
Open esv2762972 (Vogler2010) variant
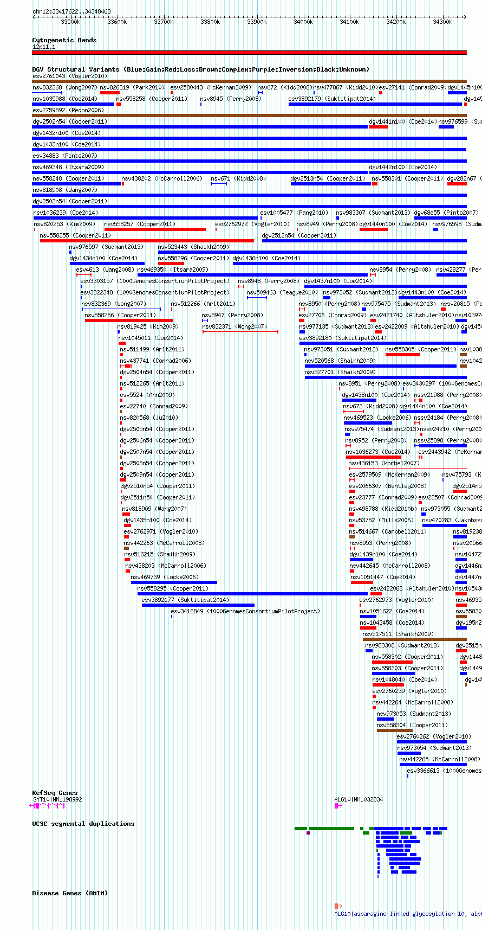252,224
